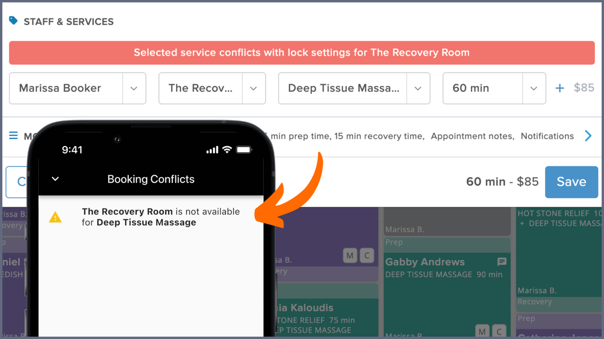This screenshot has height=339, width=604.
Task: Click the C badge on Gabby Andrews appointment
Action: 499,331
